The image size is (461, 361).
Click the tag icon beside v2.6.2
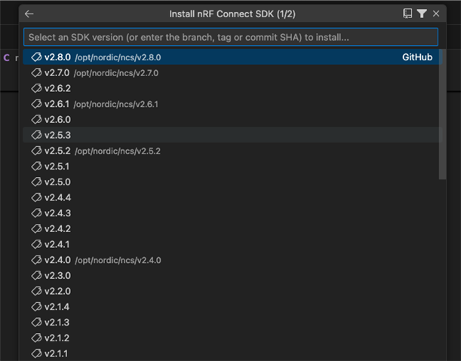(36, 88)
